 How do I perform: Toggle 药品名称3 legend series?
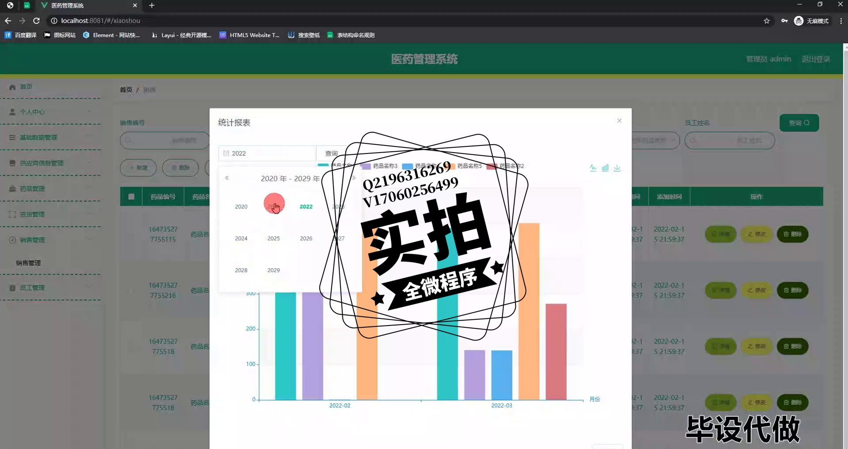pos(379,166)
